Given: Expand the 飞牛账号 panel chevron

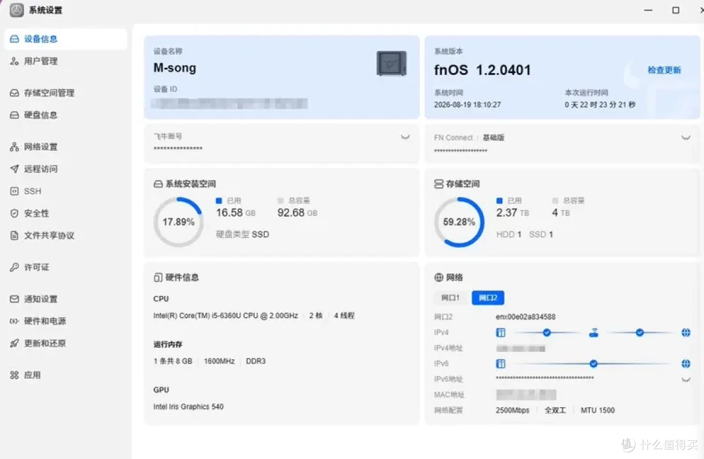Looking at the screenshot, I should (405, 137).
